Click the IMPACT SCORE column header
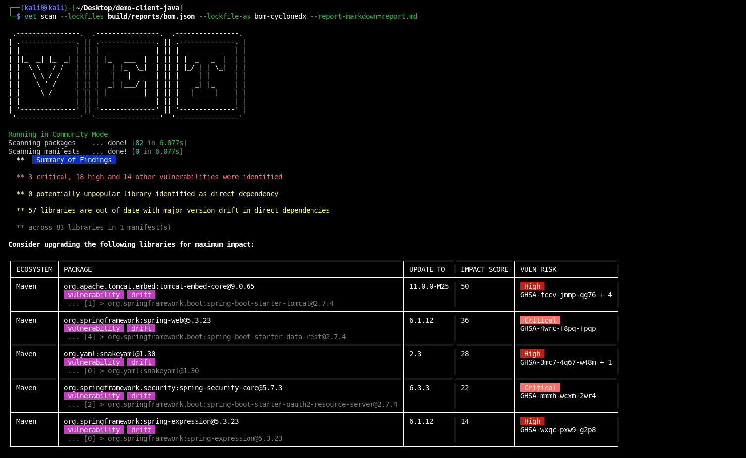746x458 pixels. pyautogui.click(x=484, y=269)
